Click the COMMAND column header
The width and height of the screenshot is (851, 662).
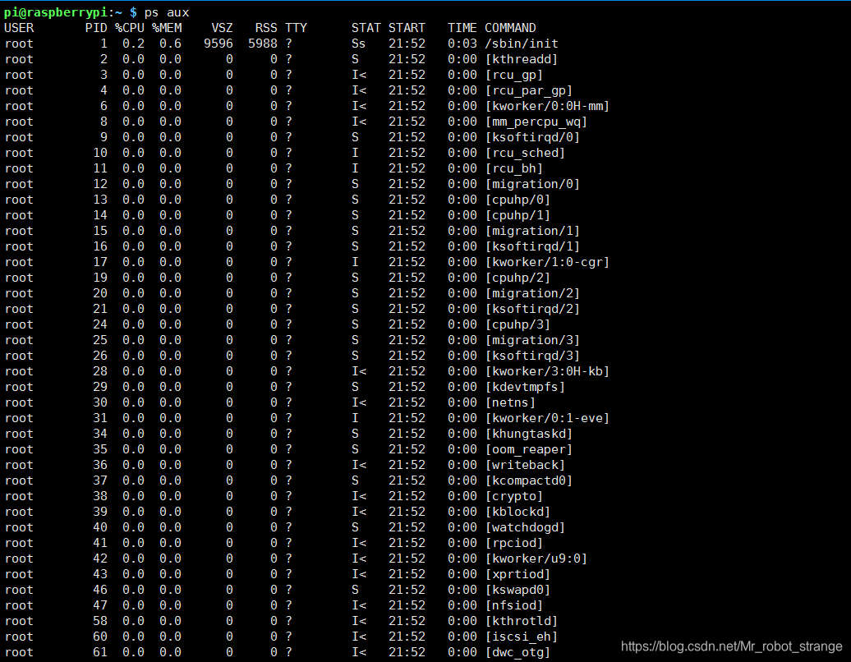click(510, 28)
